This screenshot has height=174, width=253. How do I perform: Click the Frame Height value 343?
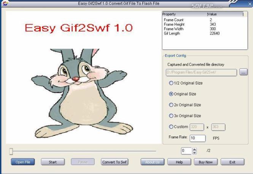point(213,24)
